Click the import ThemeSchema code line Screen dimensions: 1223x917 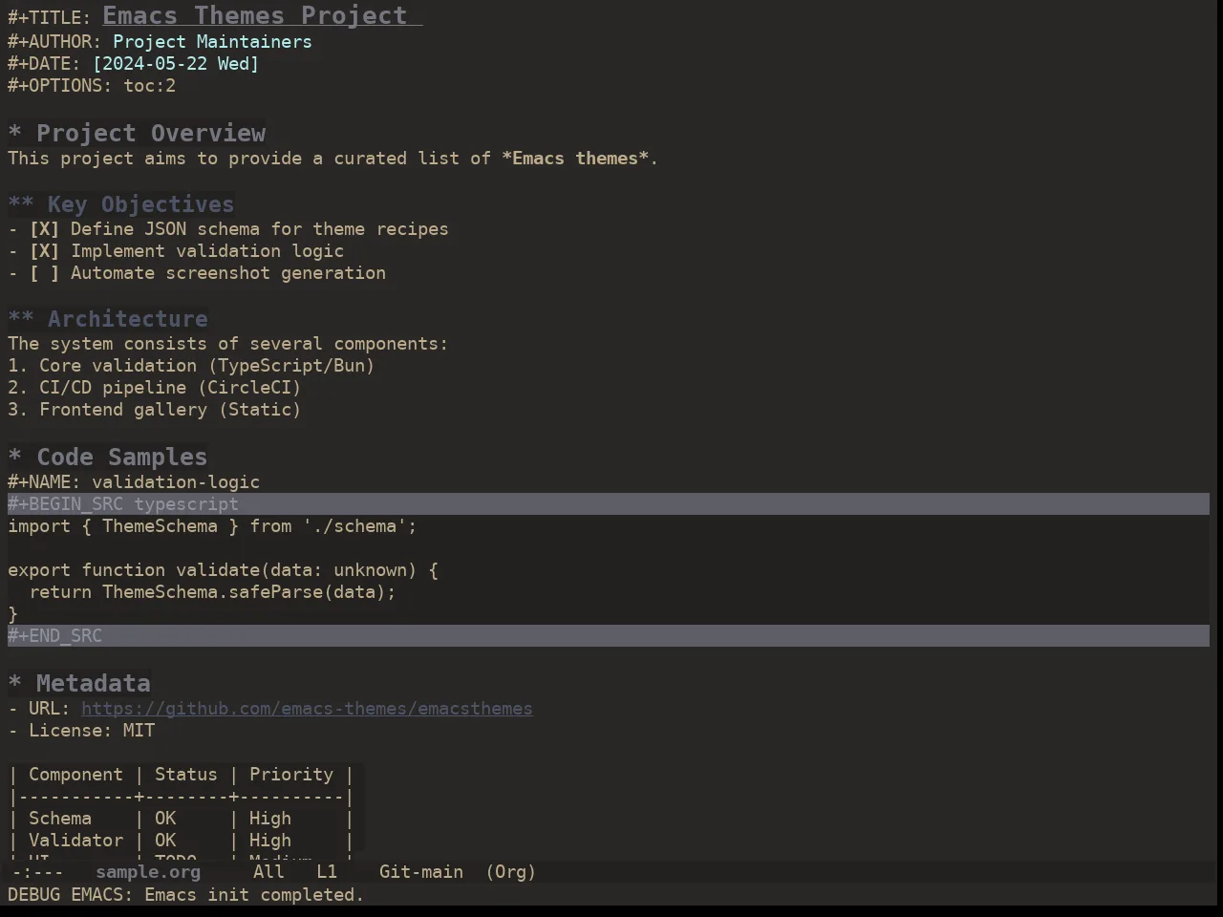coord(213,526)
